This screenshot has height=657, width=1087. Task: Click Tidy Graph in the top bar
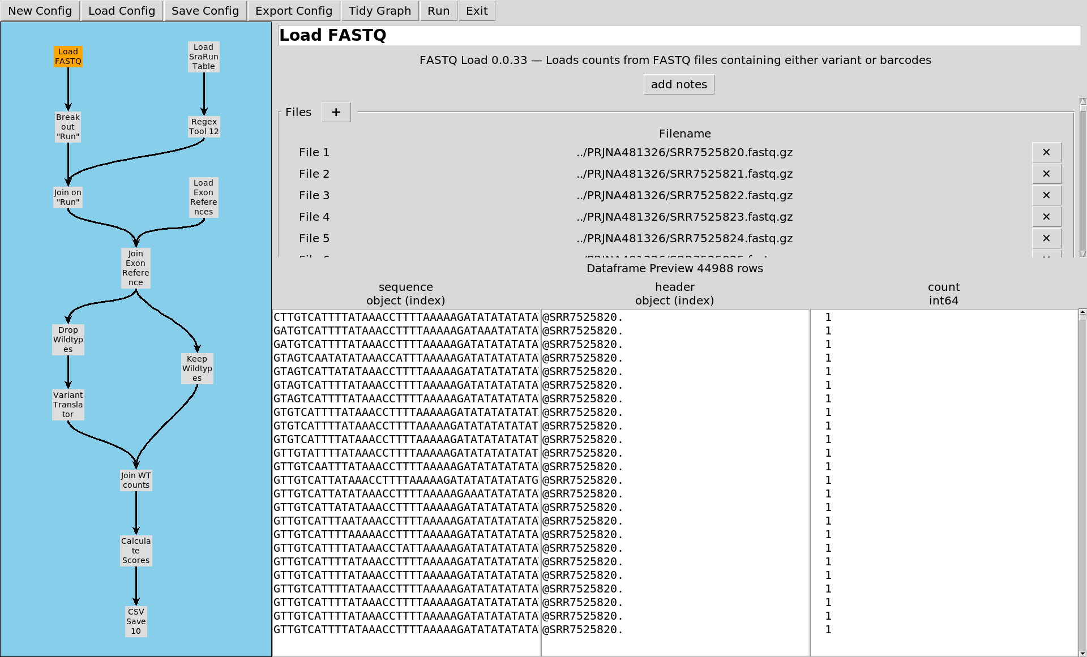click(x=379, y=11)
